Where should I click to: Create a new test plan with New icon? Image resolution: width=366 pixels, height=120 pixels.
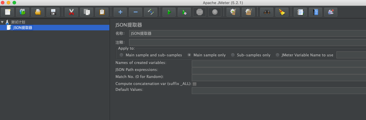point(8,12)
